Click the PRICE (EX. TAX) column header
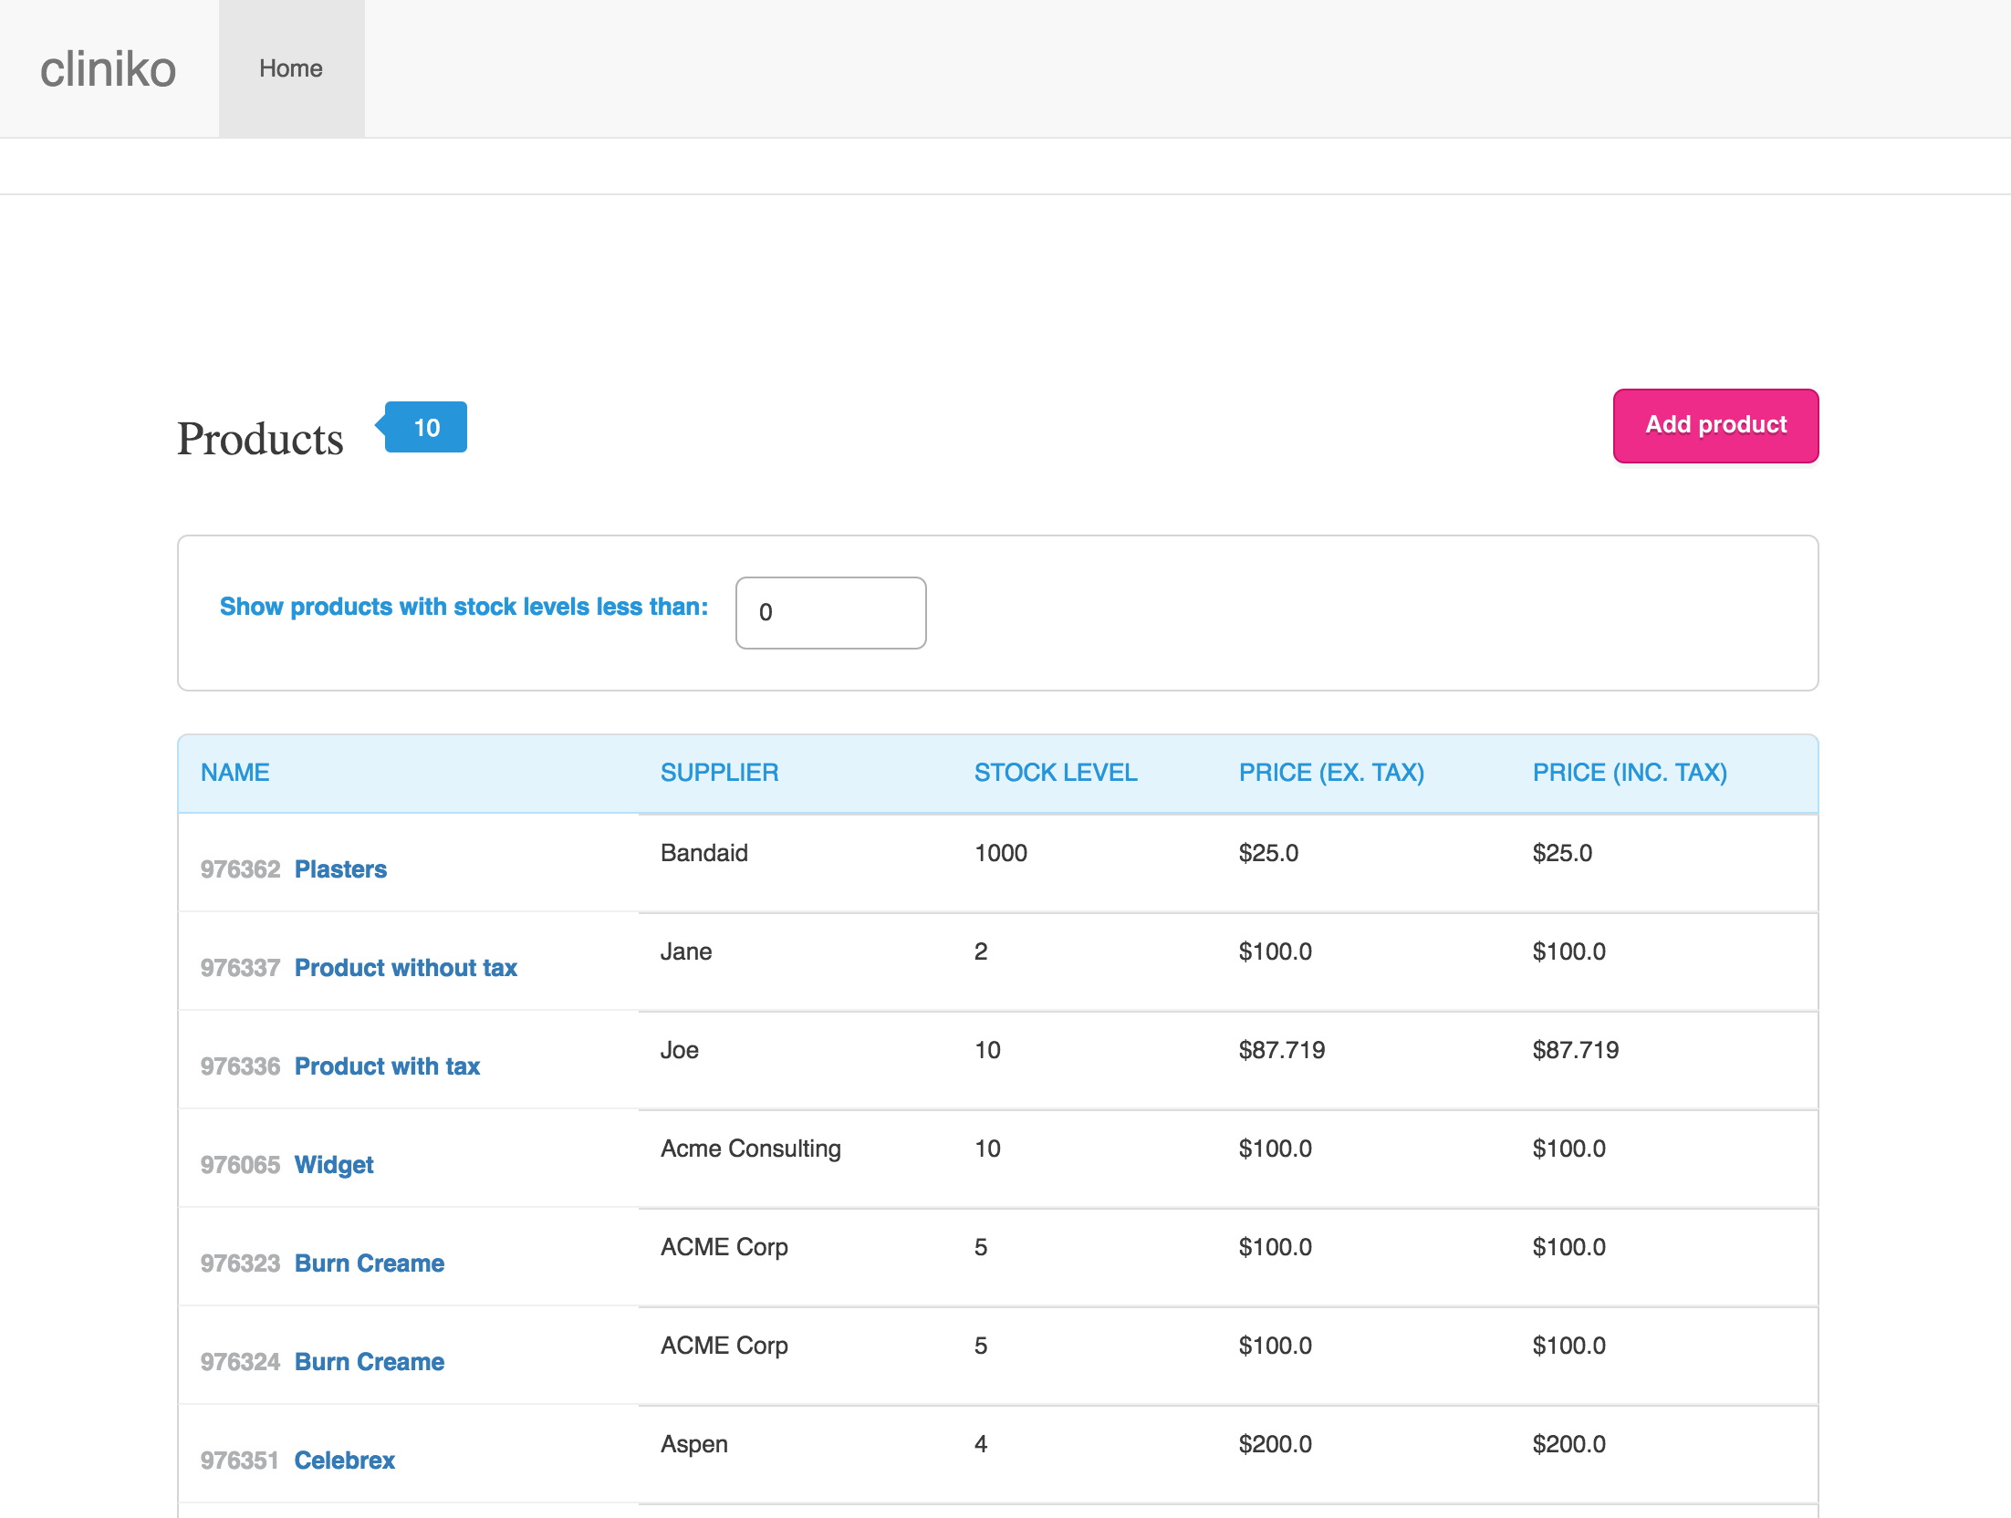2011x1518 pixels. (x=1331, y=773)
